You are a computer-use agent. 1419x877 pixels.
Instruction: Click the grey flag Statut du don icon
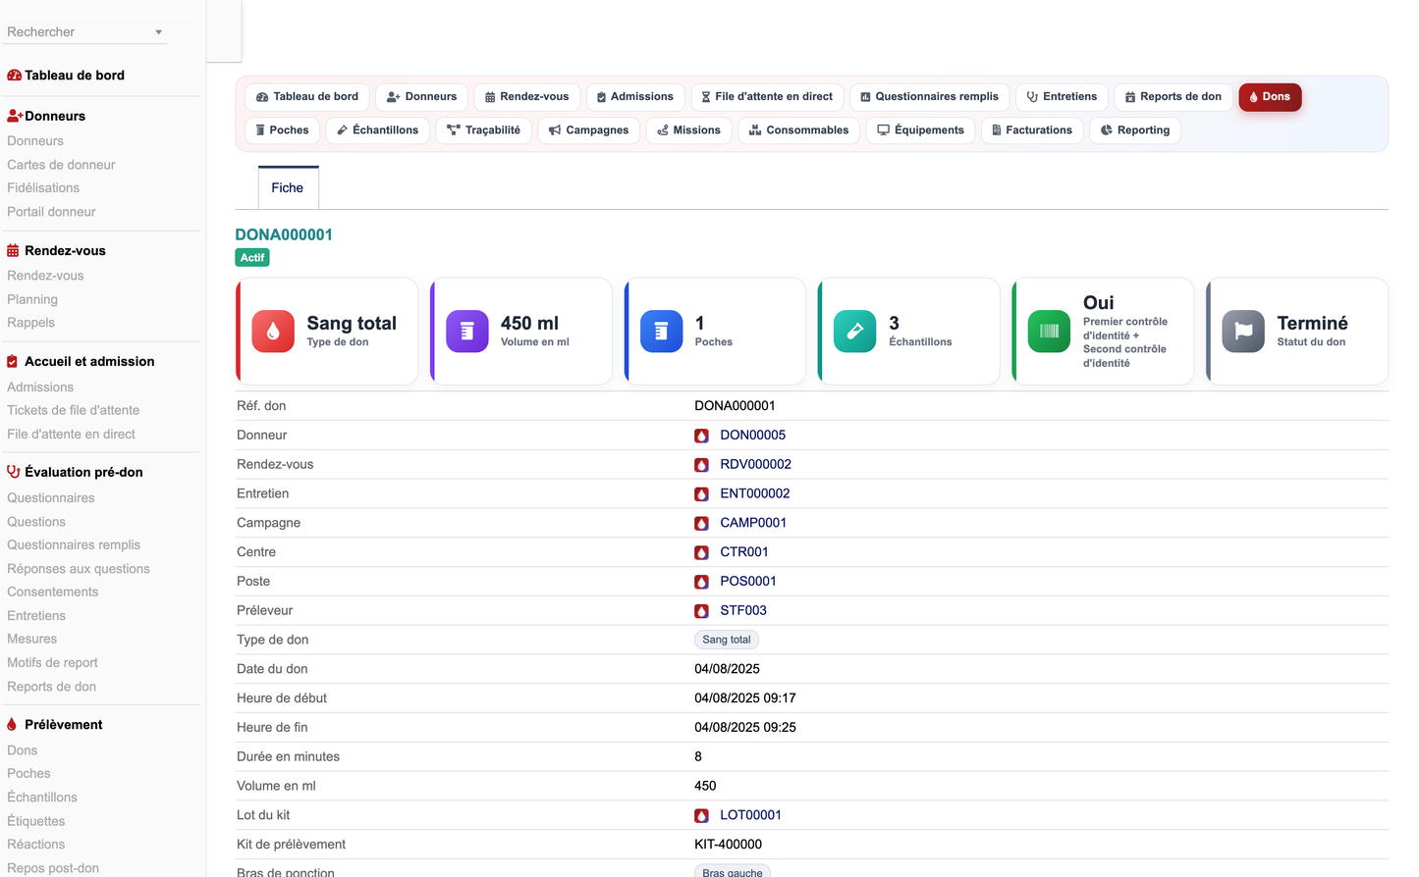[1243, 332]
